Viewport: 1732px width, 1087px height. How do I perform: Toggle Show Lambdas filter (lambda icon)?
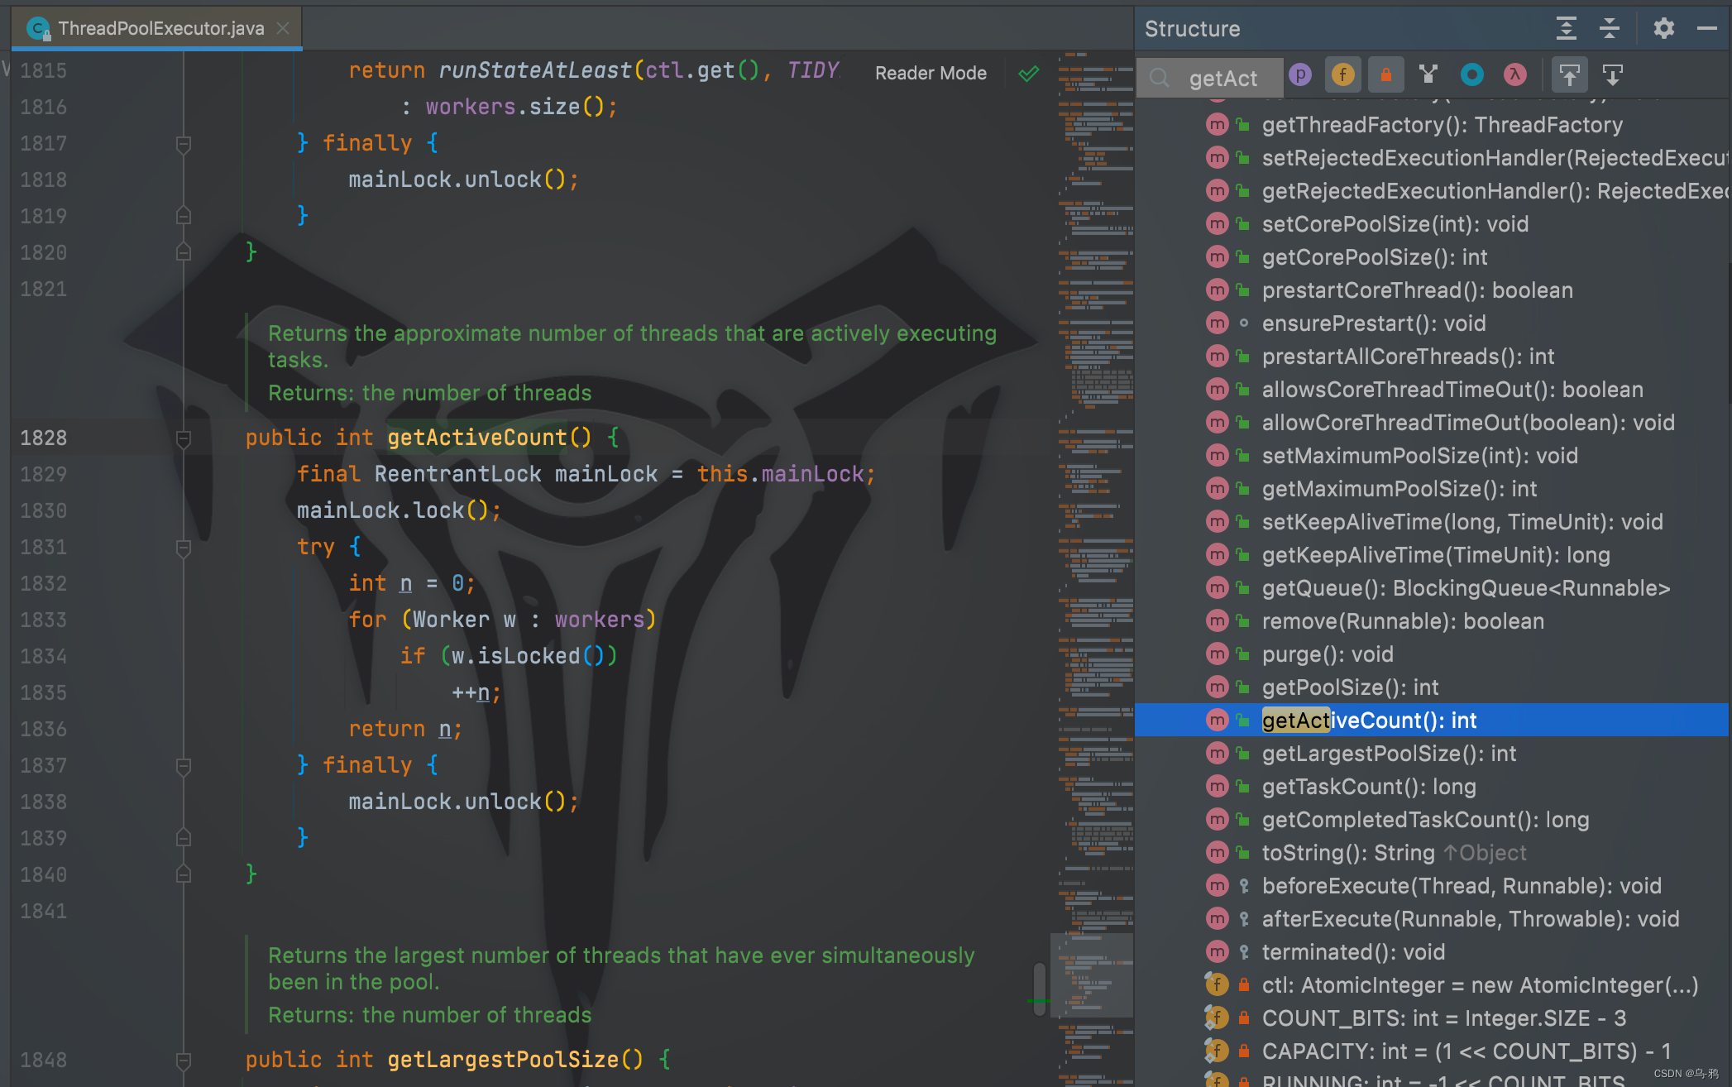(1514, 75)
